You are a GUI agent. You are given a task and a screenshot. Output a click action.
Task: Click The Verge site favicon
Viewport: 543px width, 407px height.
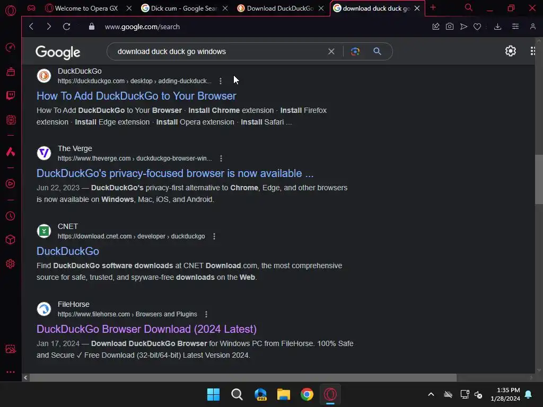44,153
